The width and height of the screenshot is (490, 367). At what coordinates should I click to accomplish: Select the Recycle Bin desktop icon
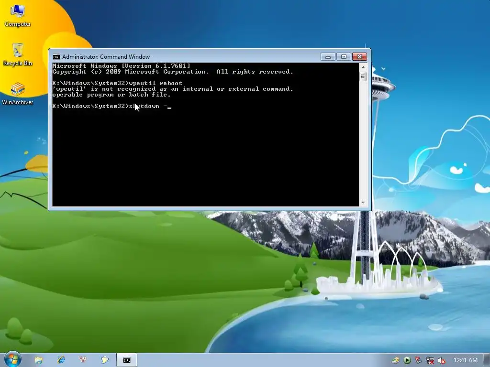18,54
